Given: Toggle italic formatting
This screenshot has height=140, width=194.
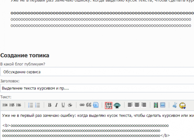Looking at the screenshot, I should pos(56,105).
